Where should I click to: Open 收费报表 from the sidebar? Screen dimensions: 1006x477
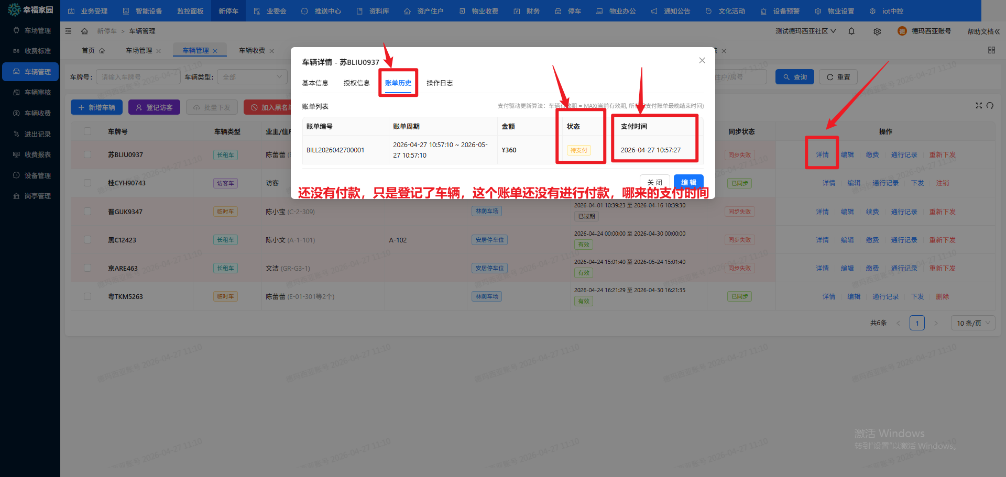coord(30,154)
